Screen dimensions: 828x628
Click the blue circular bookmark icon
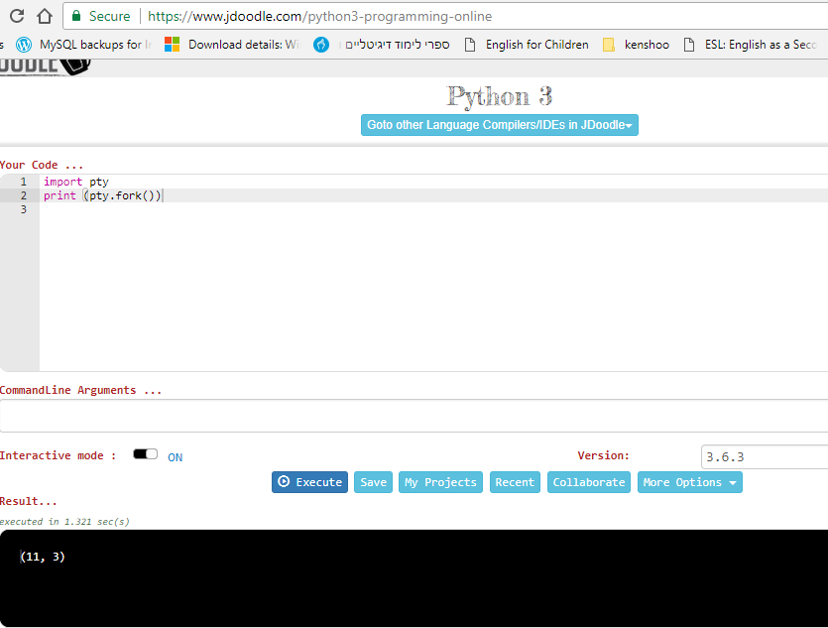click(320, 44)
